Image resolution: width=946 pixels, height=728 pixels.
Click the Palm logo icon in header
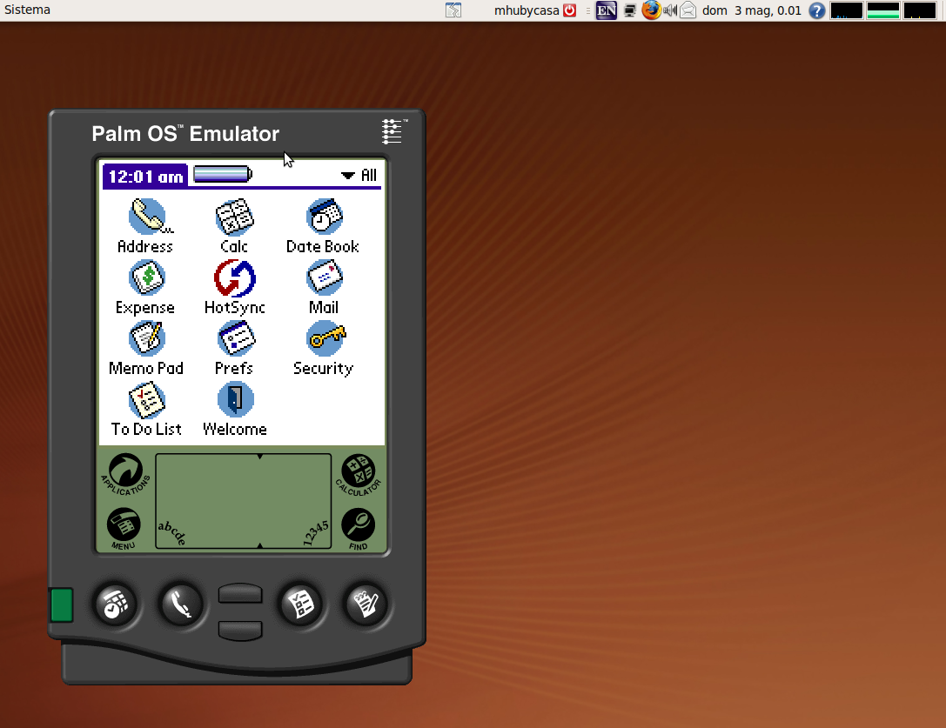394,131
